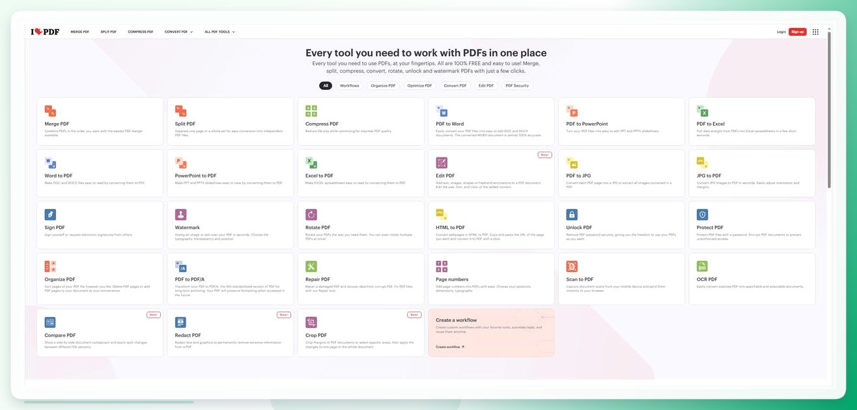Expand the Convert PDF dropdown menu

(178, 32)
